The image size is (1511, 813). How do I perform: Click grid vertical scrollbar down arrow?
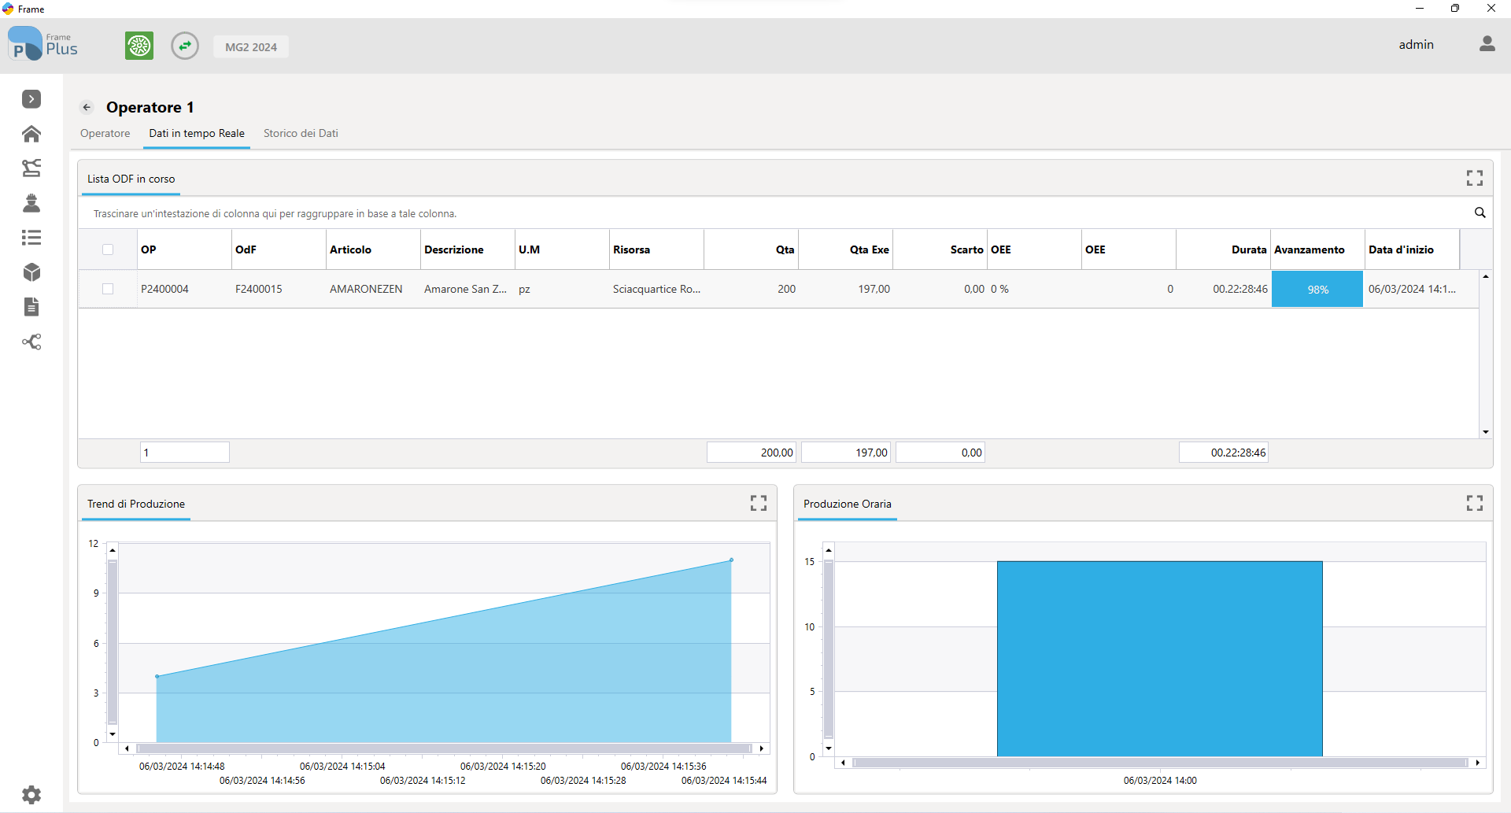[1486, 432]
